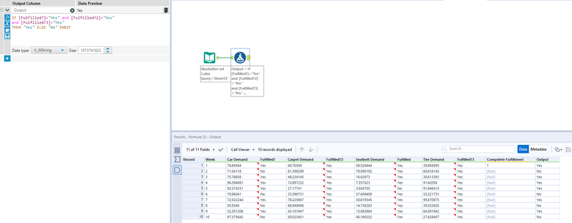Image resolution: width=572 pixels, height=223 pixels.
Task: Select the Carpet Demand cell 33.399751
Action: 305,195
